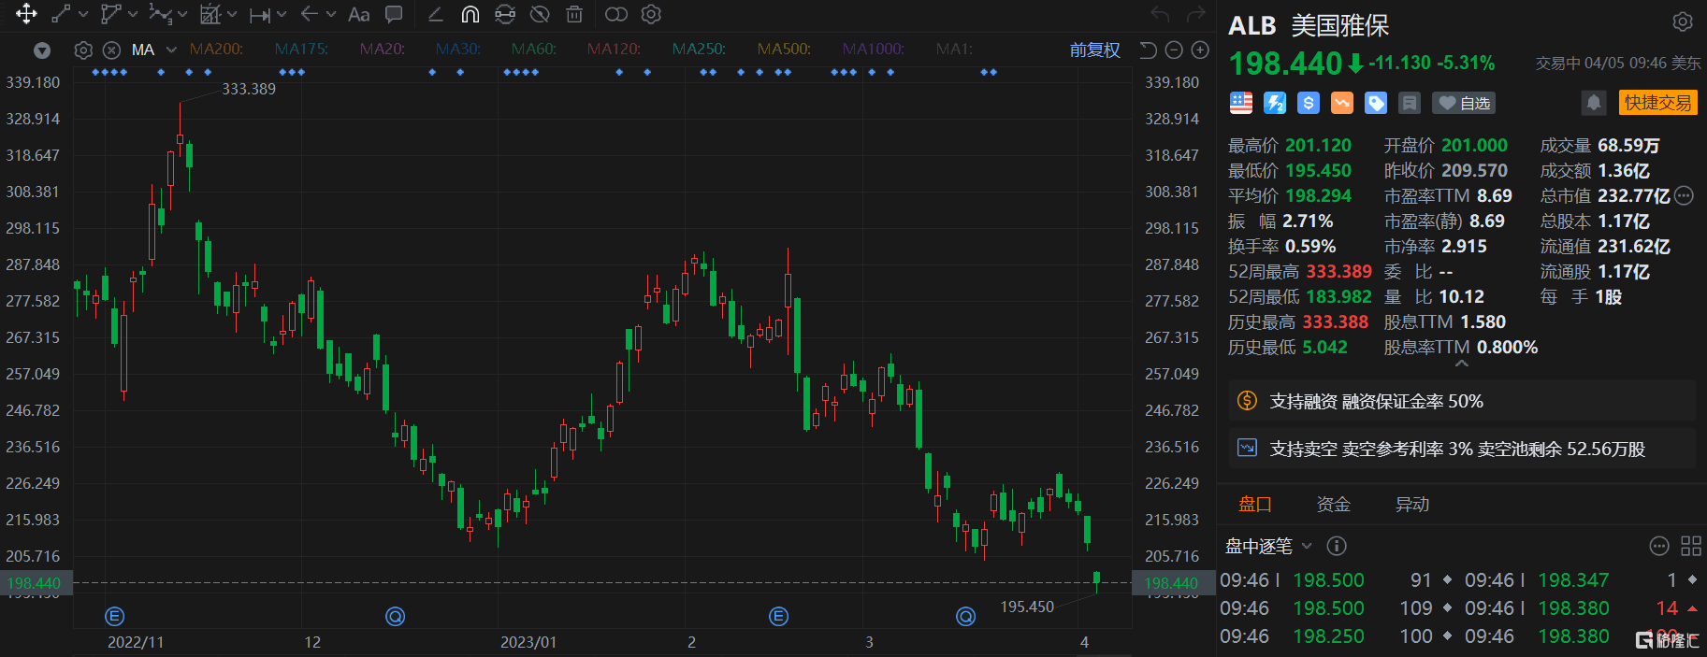Select the angle line drawing tool
The image size is (1707, 657).
(x=435, y=14)
